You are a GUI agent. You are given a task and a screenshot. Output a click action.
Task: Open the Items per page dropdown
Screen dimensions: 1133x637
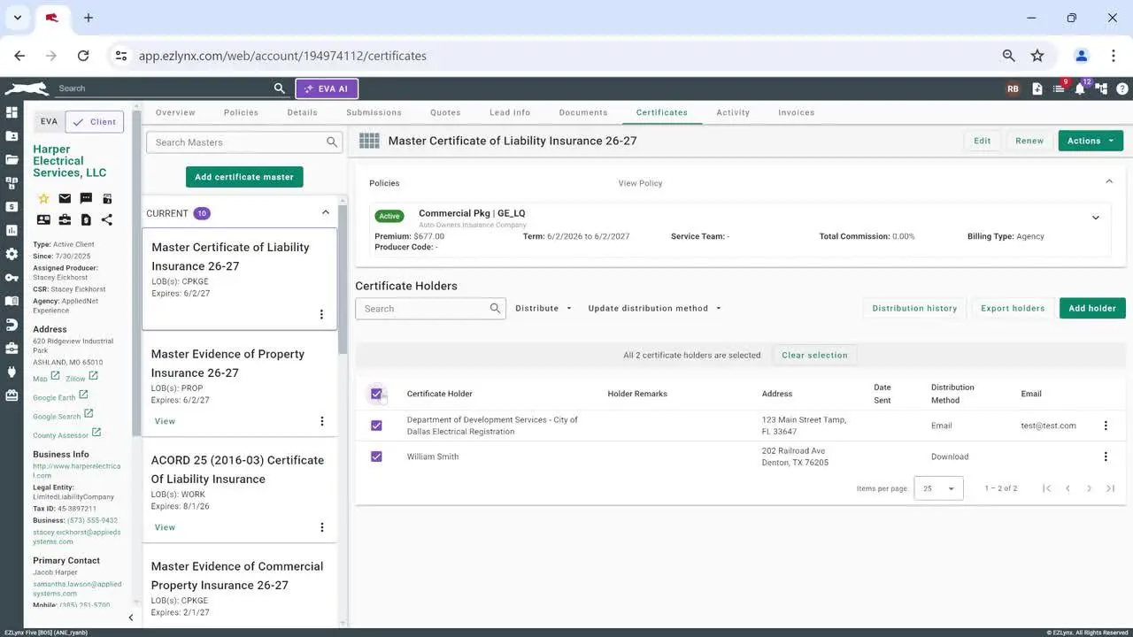click(x=938, y=488)
